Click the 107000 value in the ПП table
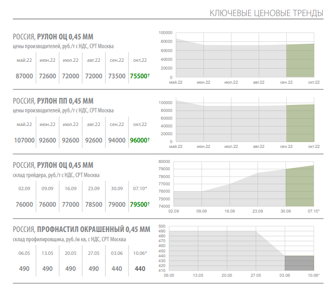 click(24, 140)
